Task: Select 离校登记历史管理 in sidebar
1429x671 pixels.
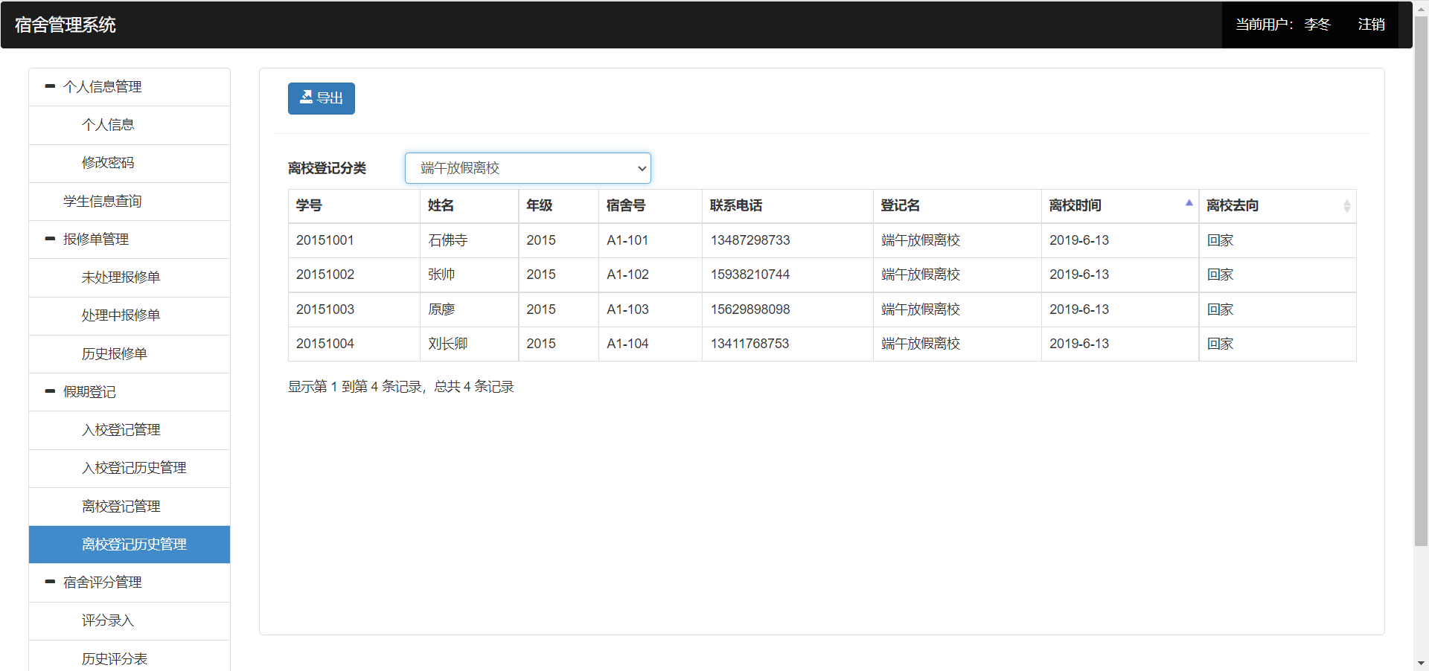Action: (130, 545)
